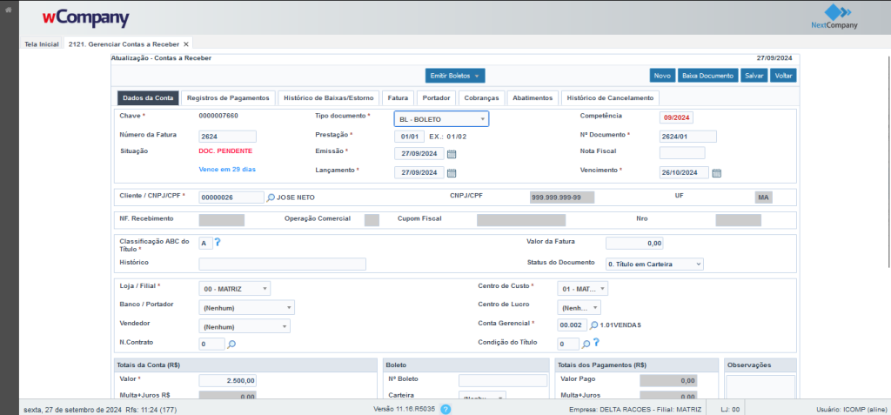Open the Histórico de Cancelamento tab
This screenshot has height=415, width=891.
pos(610,97)
